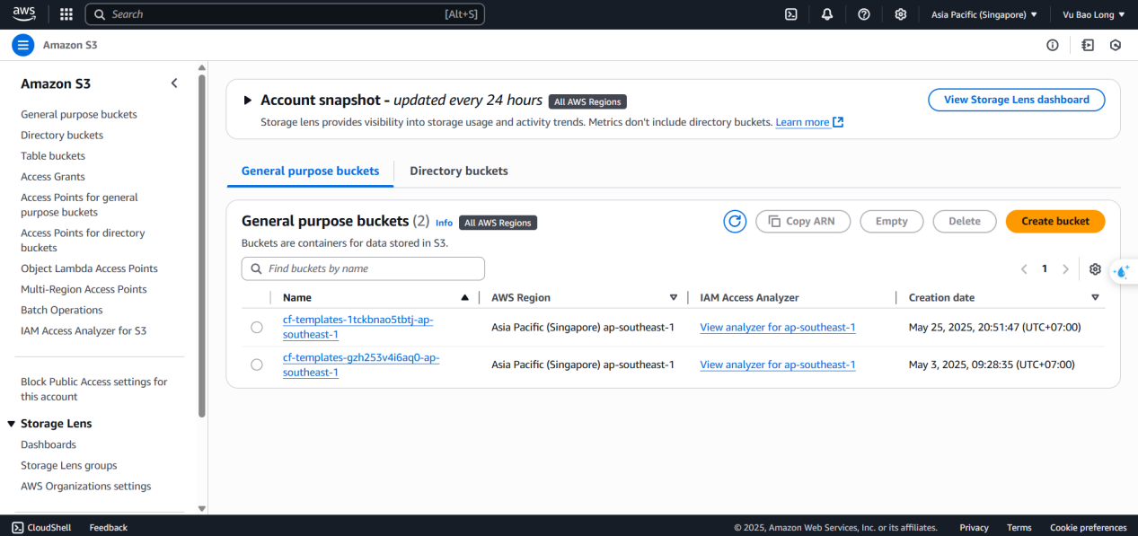Click the panel icon beside the info icon

[1088, 45]
